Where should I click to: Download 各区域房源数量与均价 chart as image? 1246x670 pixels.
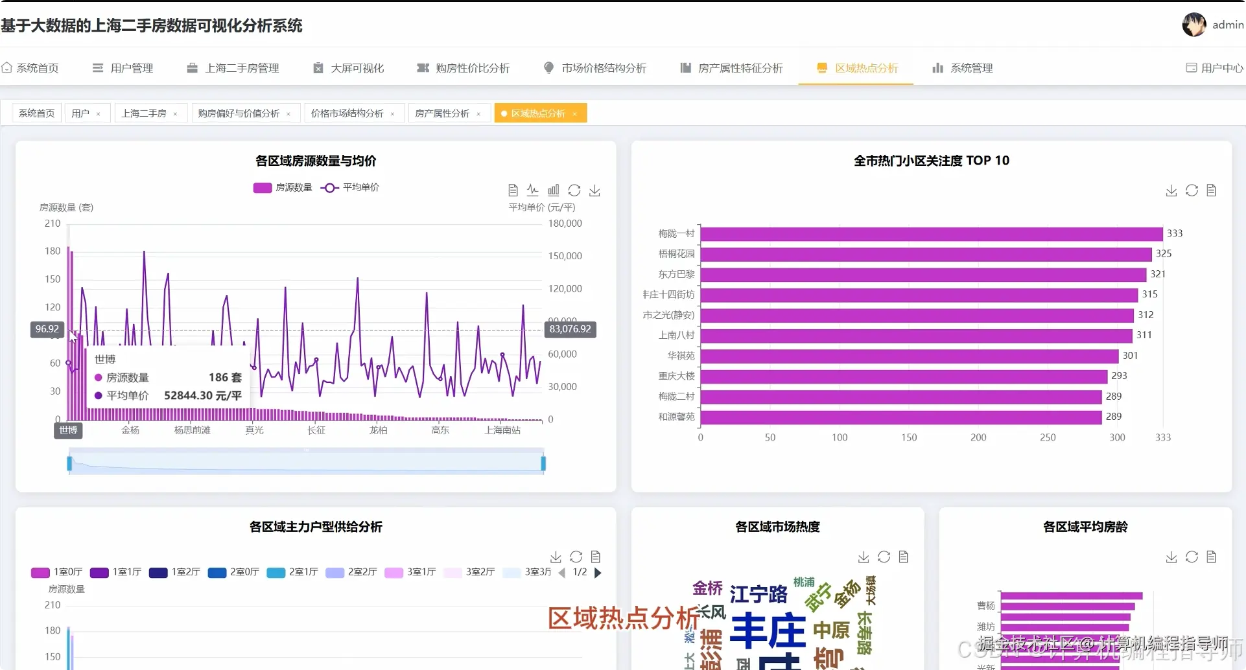[594, 191]
